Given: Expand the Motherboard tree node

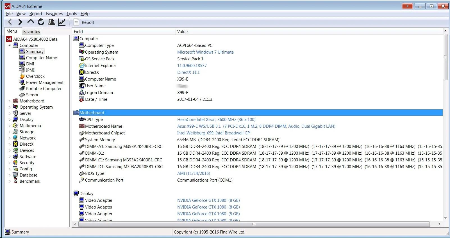Looking at the screenshot, I should tap(9, 101).
